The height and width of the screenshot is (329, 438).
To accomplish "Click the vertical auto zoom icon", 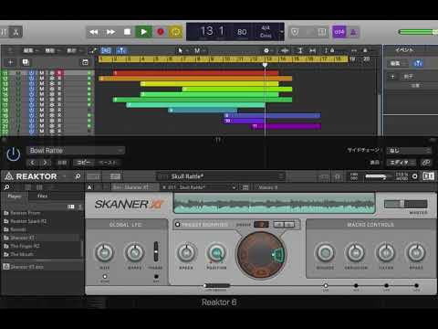I will tap(300, 50).
